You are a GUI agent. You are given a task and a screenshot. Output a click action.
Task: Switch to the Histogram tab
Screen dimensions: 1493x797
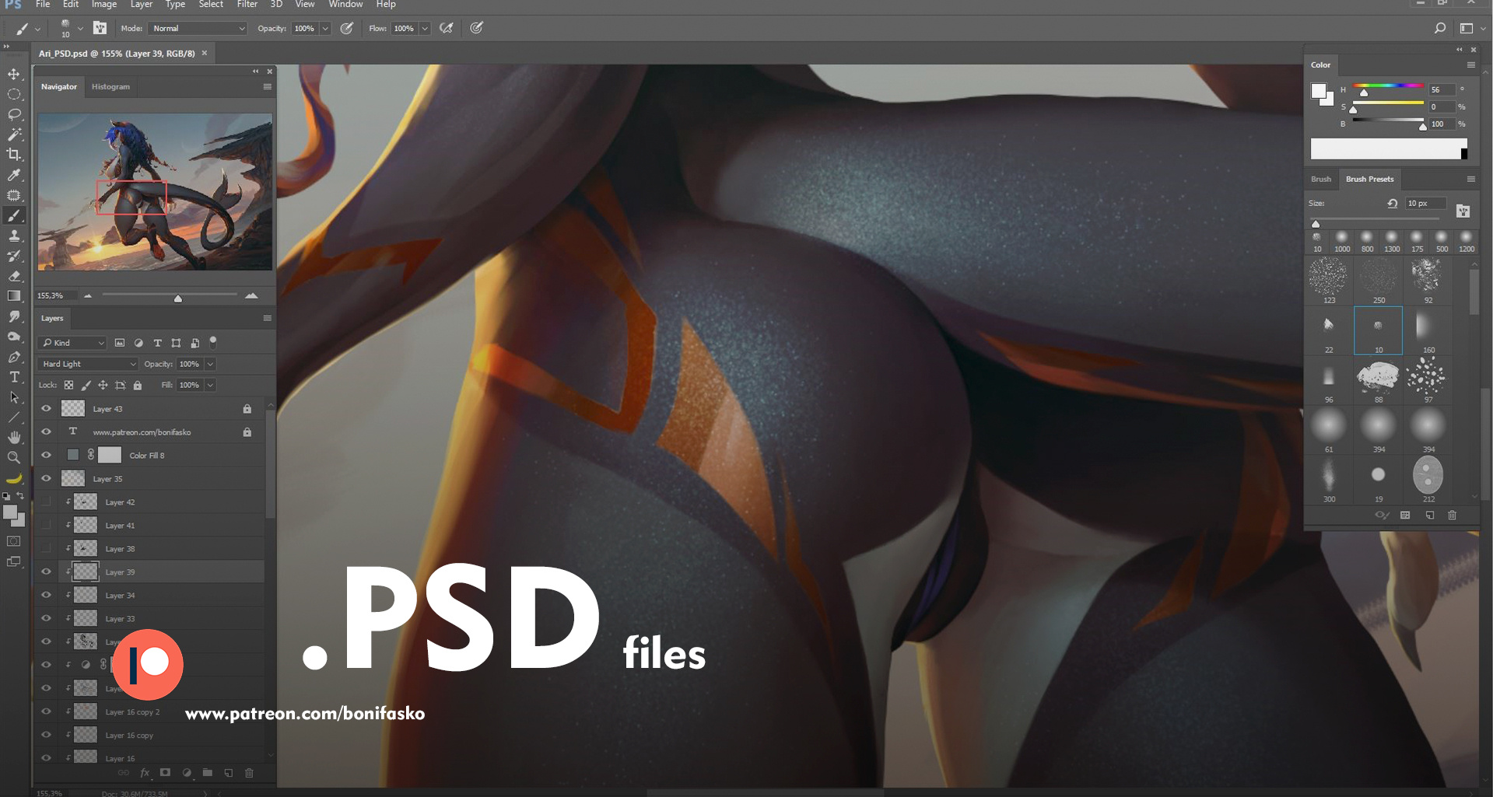pyautogui.click(x=110, y=87)
